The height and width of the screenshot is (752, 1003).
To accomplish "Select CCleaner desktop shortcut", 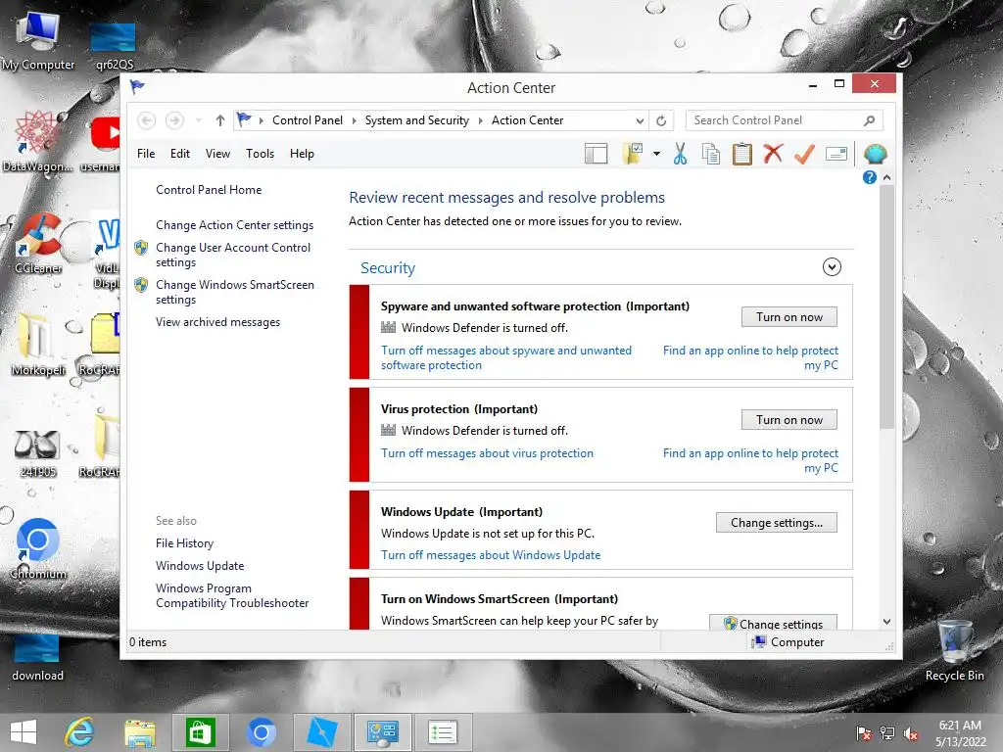I will pyautogui.click(x=38, y=244).
